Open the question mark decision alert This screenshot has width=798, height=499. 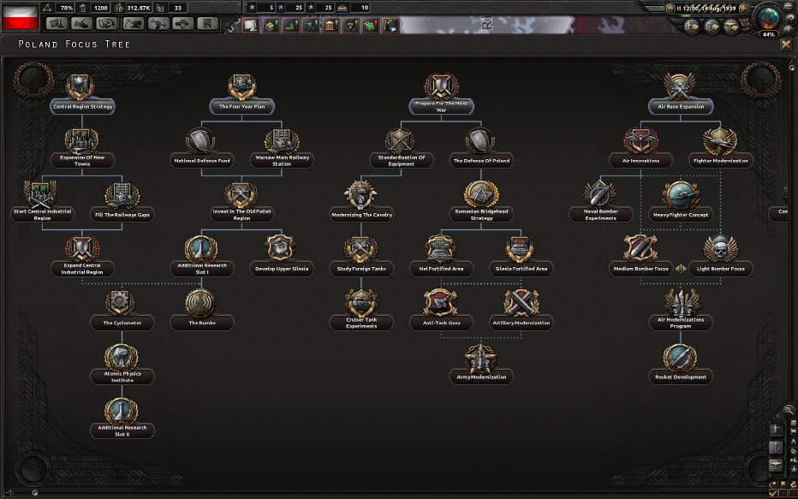(x=350, y=25)
